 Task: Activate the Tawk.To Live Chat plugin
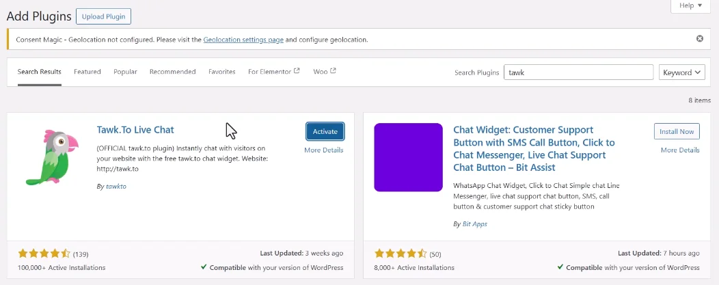click(325, 131)
